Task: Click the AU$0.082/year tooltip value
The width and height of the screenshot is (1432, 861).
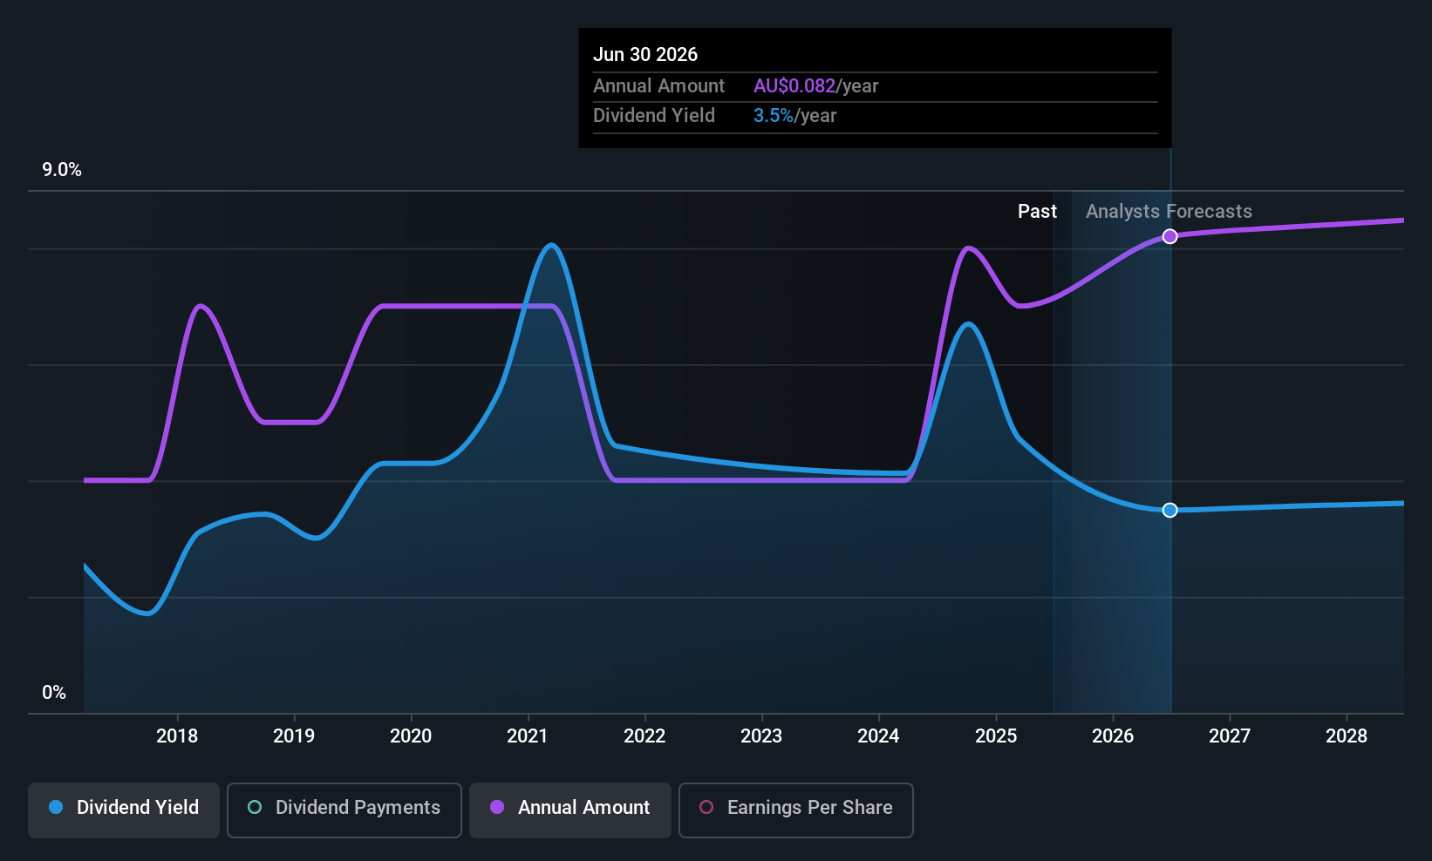Action: [816, 86]
